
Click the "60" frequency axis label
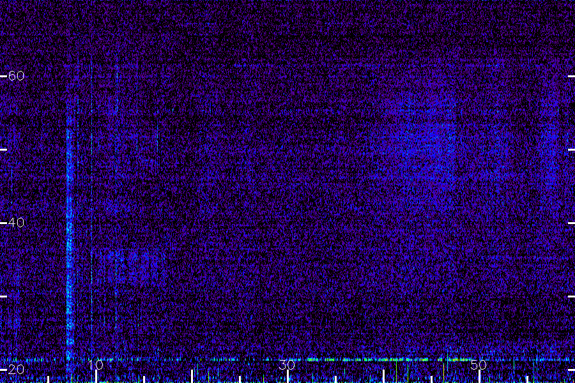[x=16, y=76]
